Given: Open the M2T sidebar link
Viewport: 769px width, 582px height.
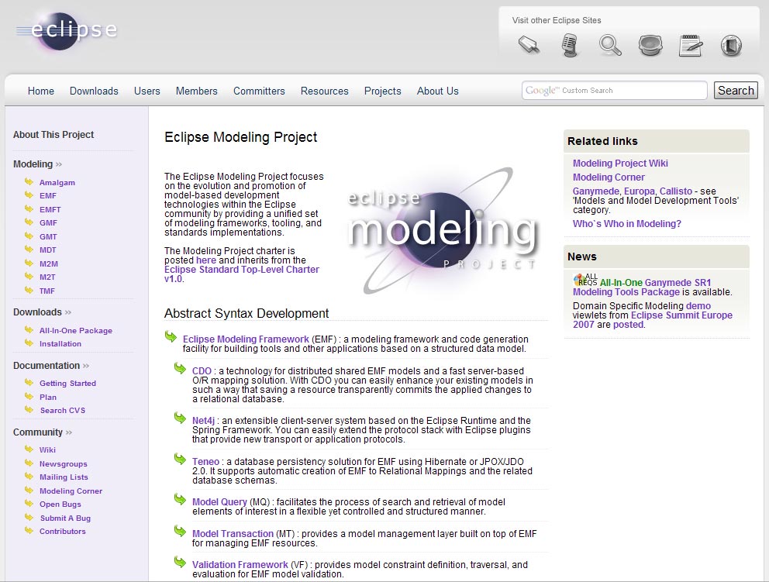Looking at the screenshot, I should click(x=47, y=277).
